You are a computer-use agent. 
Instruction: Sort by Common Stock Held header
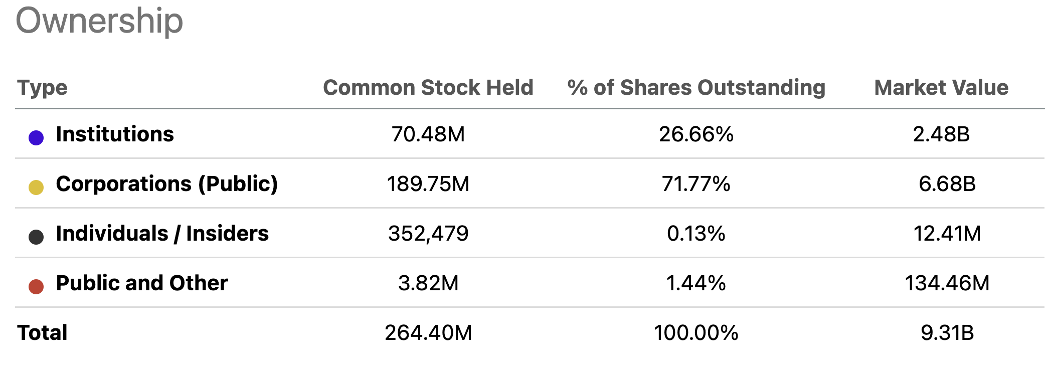(428, 88)
